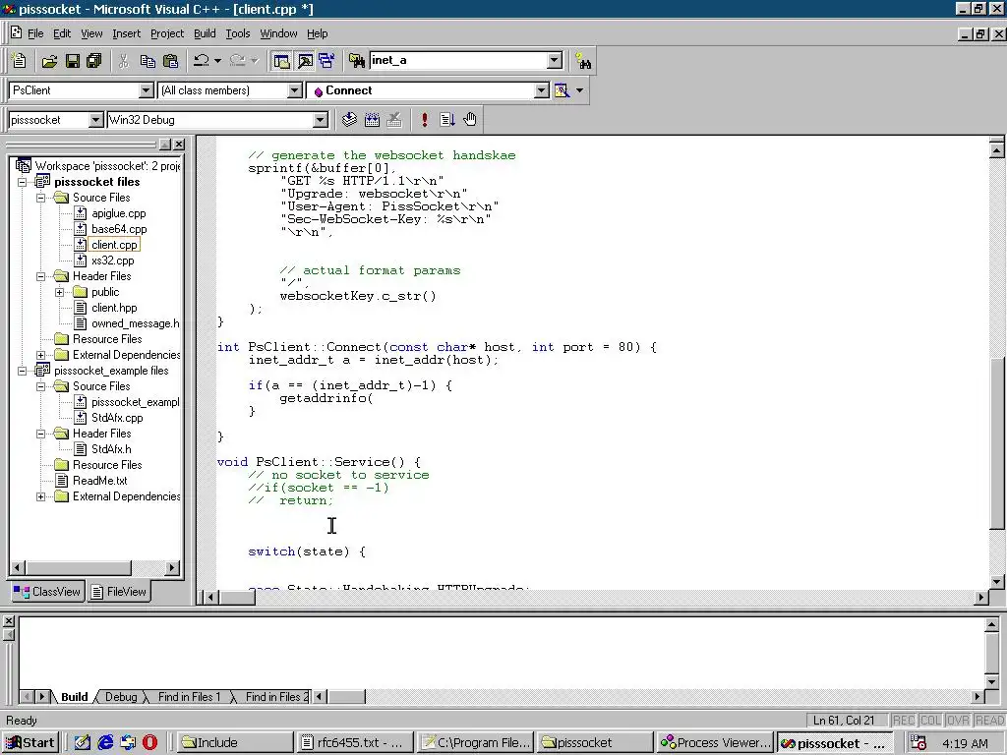1007x755 pixels.
Task: Toggle the Workspace window icon
Action: click(x=281, y=61)
